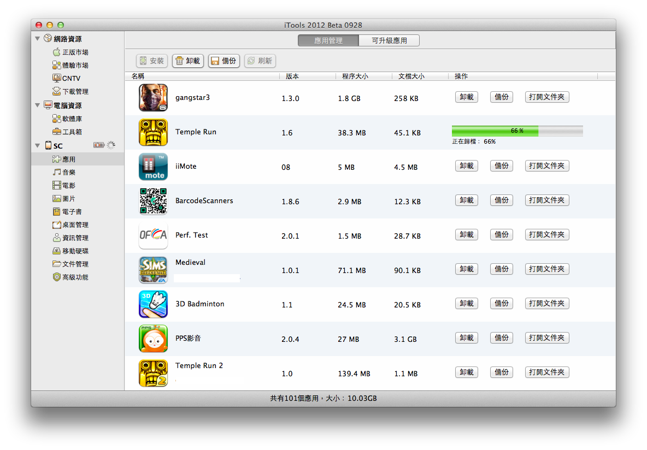The width and height of the screenshot is (647, 450).
Task: Click the PPS影音 app icon
Action: (x=153, y=339)
